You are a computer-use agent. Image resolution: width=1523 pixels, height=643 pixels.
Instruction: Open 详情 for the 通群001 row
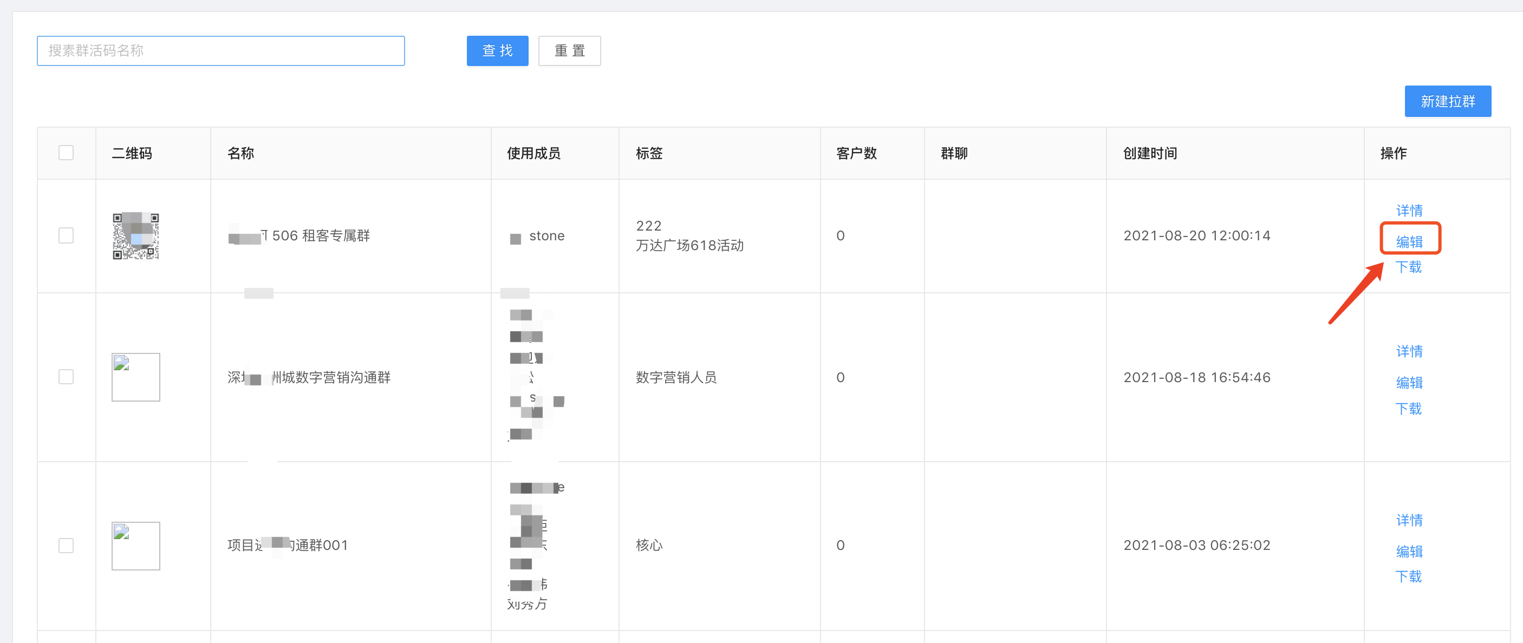tap(1409, 520)
